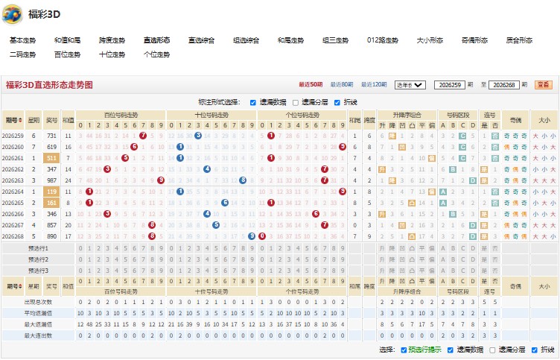This screenshot has height=360, width=560.
Task: Click highlighted 奖号 161 cell
Action: (51, 203)
